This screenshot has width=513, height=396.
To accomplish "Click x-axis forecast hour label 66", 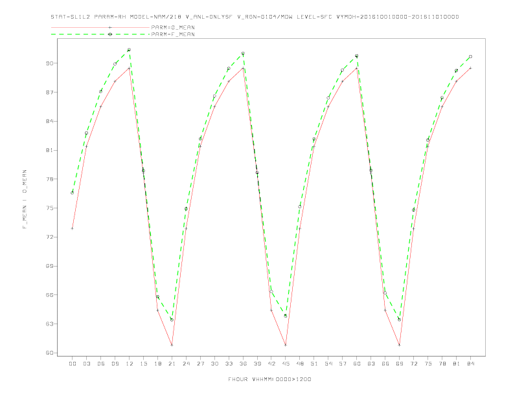I will click(385, 364).
